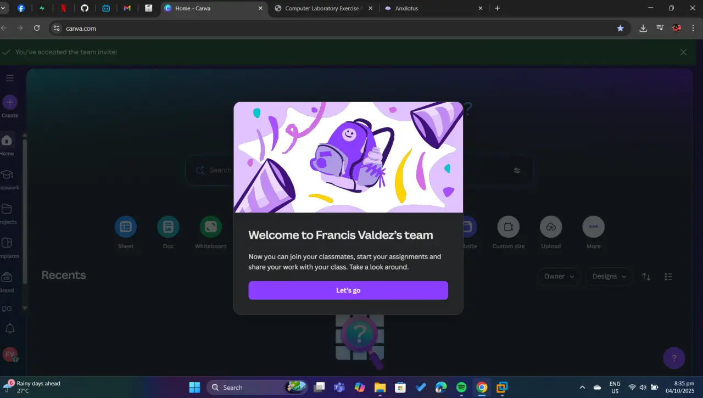Open the hamburger menu in Canva sidebar

10,78
